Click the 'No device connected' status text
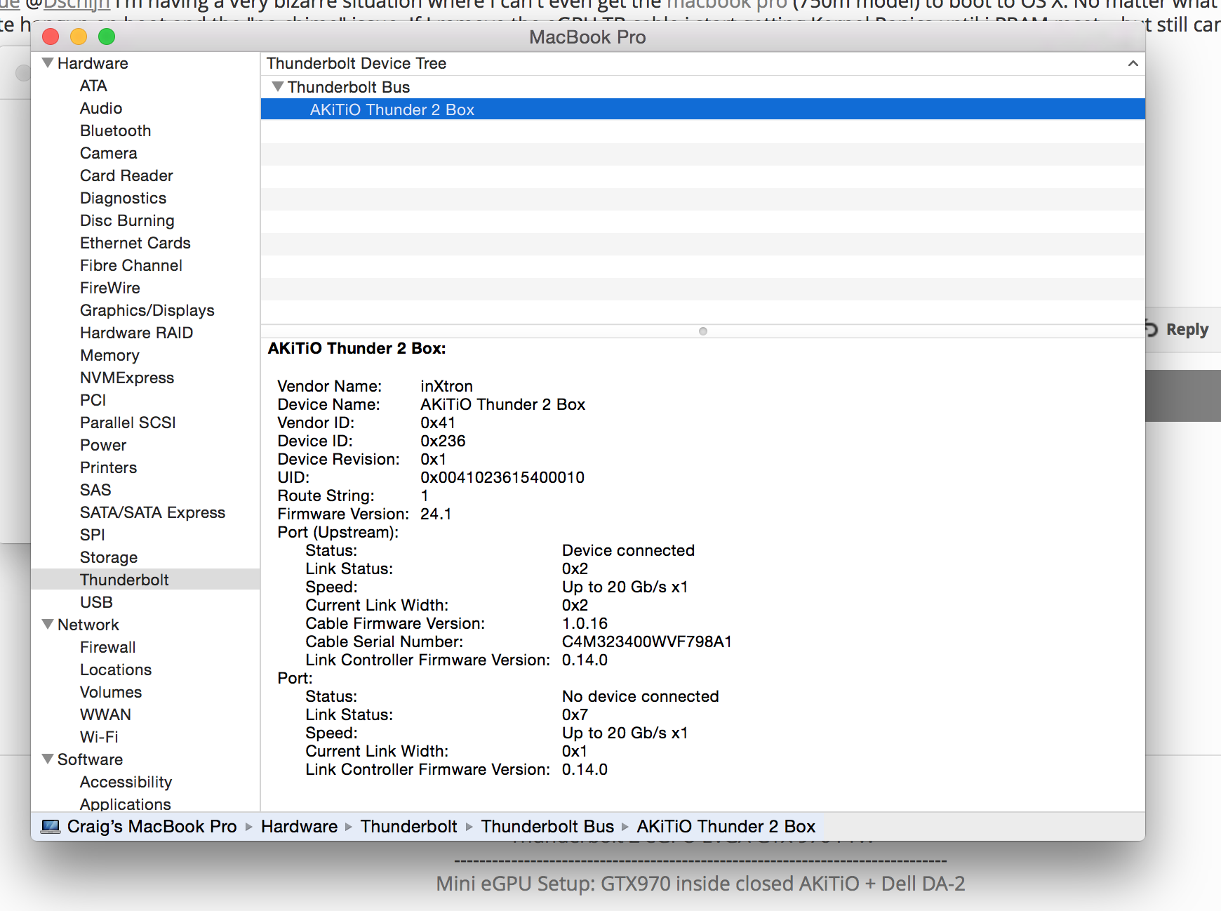 (x=641, y=696)
